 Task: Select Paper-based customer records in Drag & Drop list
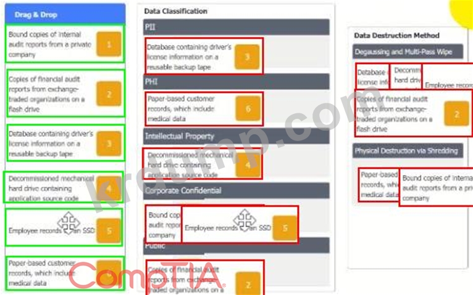tap(49, 273)
